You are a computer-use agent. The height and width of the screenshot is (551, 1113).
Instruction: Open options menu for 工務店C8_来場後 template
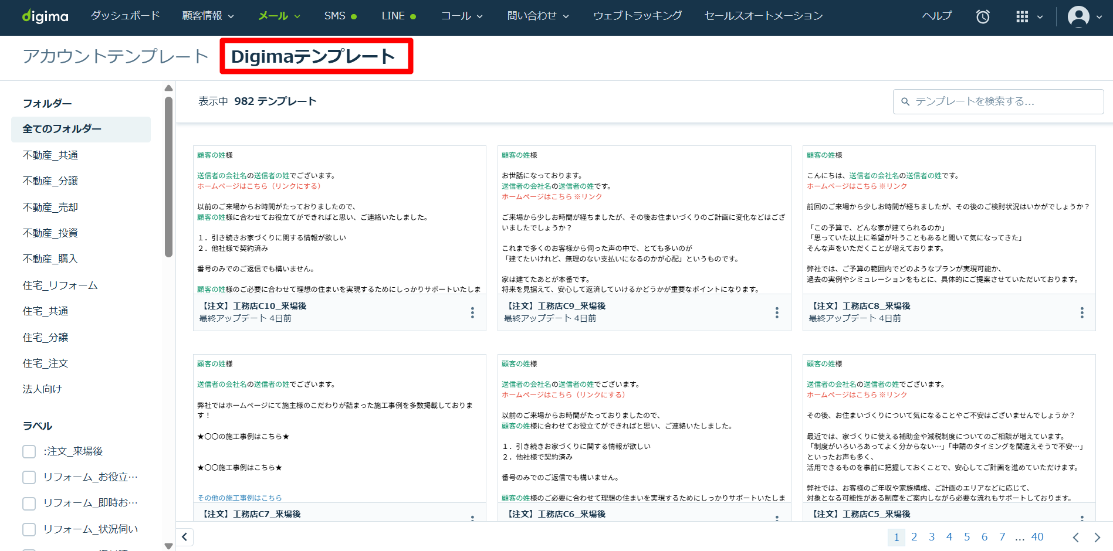coord(1082,312)
